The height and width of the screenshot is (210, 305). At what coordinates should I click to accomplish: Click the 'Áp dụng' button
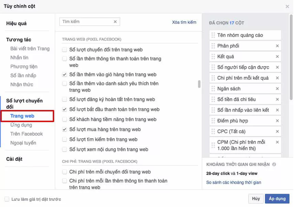click(x=278, y=198)
